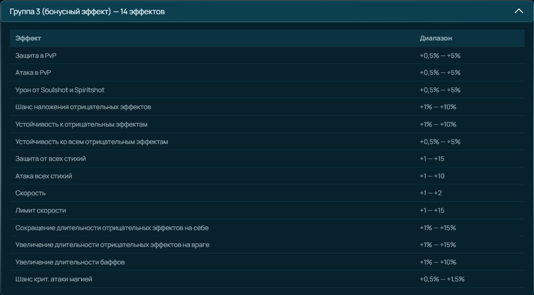Select 'Увеличение длительности баффов' effect row

click(267, 262)
